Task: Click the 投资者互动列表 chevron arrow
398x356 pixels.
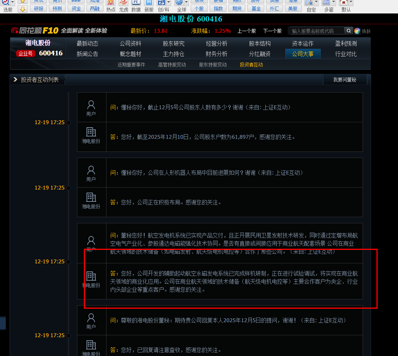Action: pos(15,80)
